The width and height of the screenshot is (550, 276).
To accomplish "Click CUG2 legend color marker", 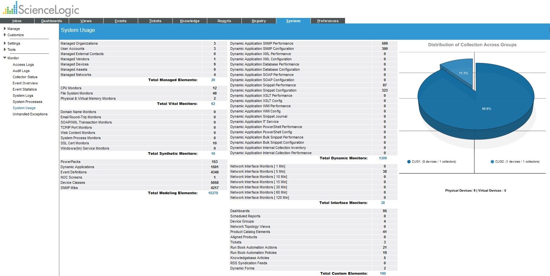I will coord(492,162).
